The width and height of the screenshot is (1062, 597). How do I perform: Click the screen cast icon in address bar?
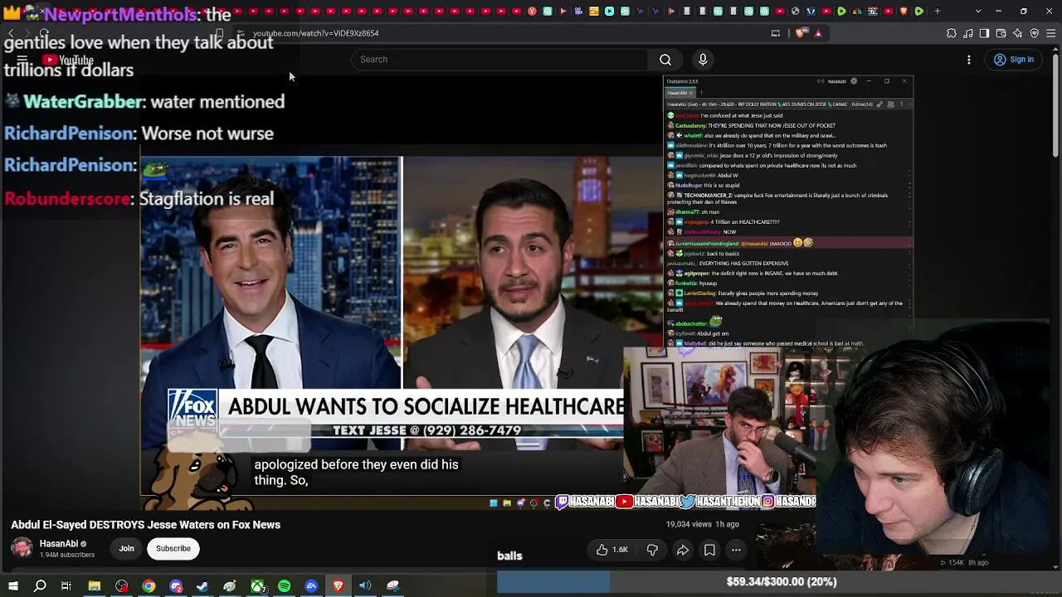click(776, 33)
